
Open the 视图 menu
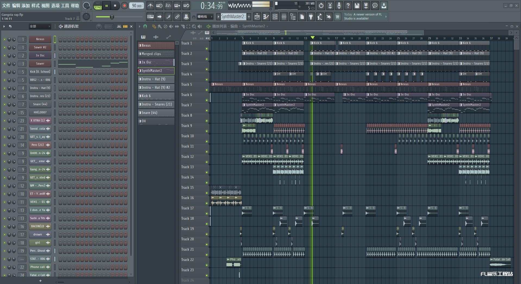click(x=45, y=5)
